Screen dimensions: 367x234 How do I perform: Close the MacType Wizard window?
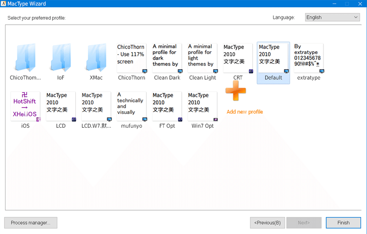360,4
